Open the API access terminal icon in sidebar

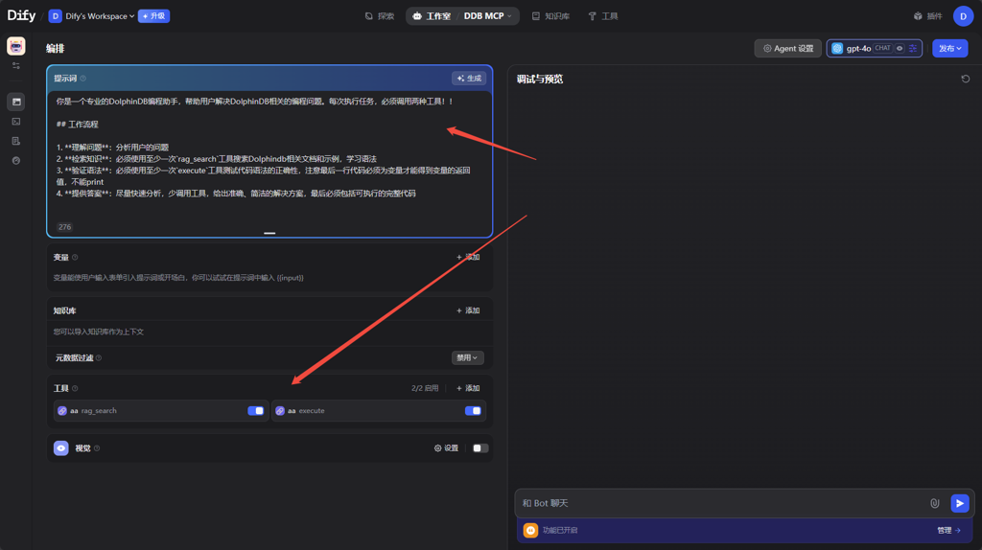pos(16,122)
